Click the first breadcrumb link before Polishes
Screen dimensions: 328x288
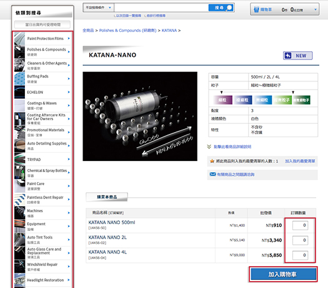point(88,31)
